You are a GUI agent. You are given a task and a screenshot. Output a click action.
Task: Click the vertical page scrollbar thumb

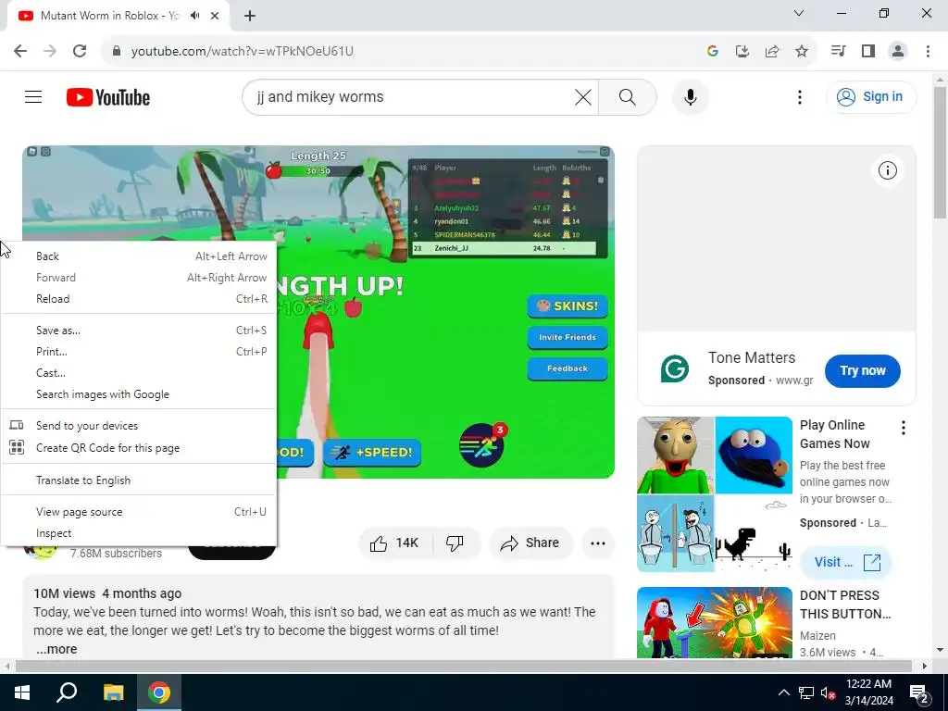(x=941, y=153)
